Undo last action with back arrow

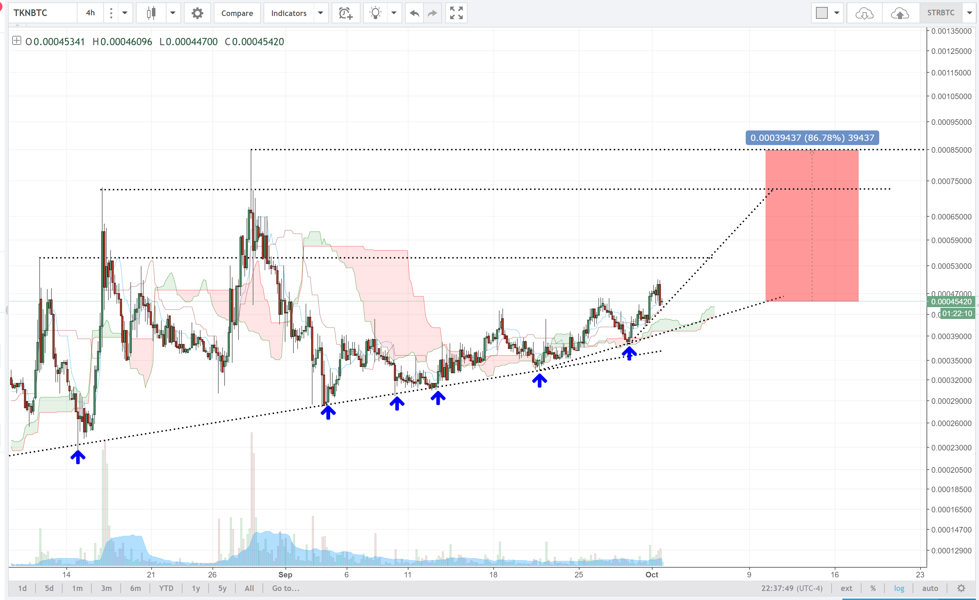(x=414, y=13)
